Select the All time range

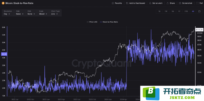point(193,11)
